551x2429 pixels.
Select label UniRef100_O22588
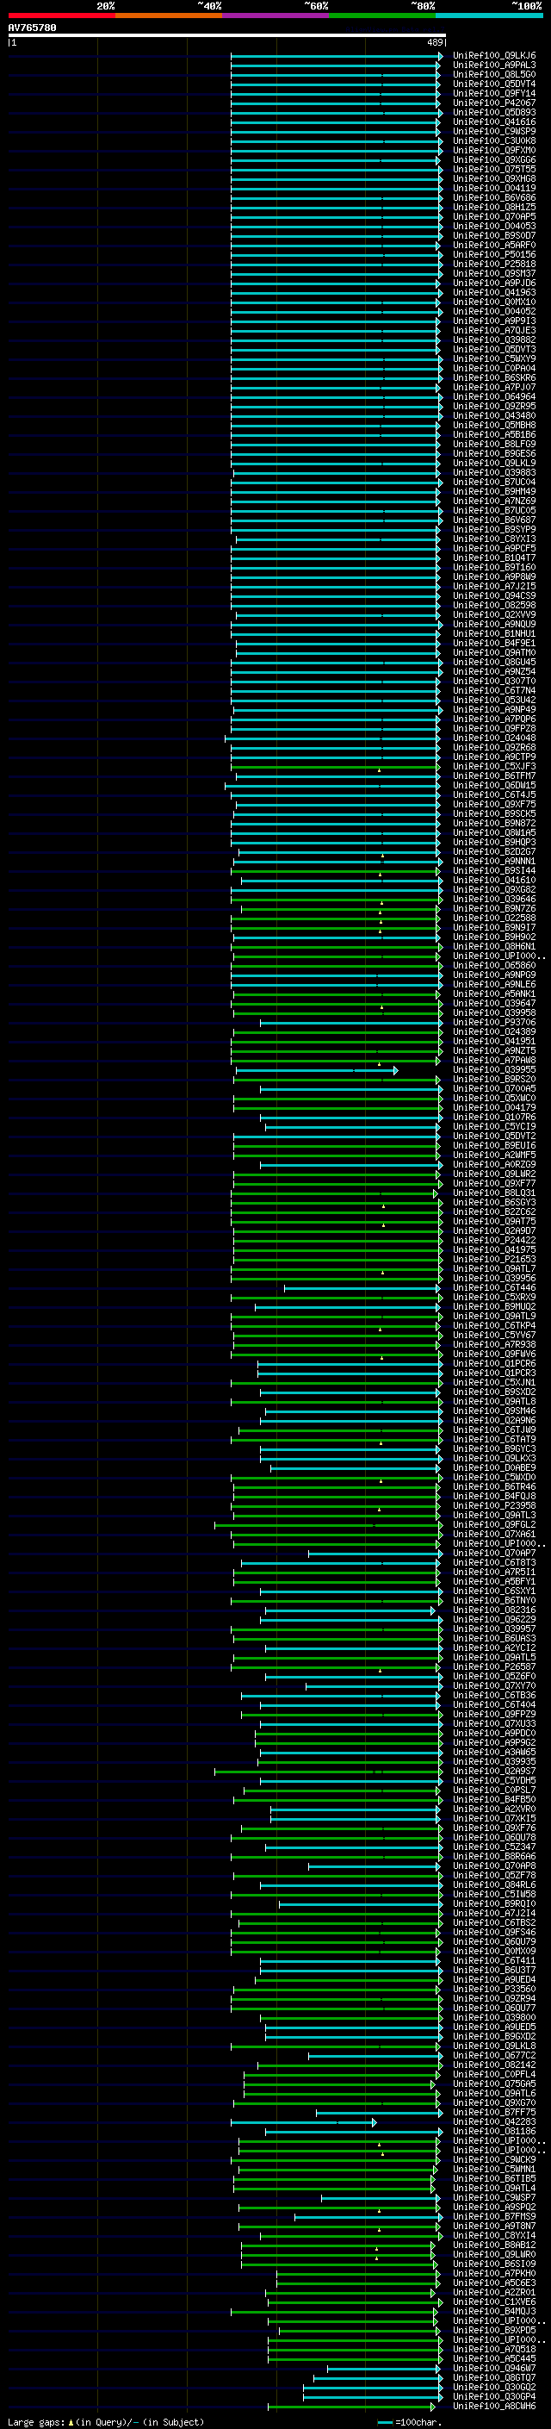click(x=494, y=919)
